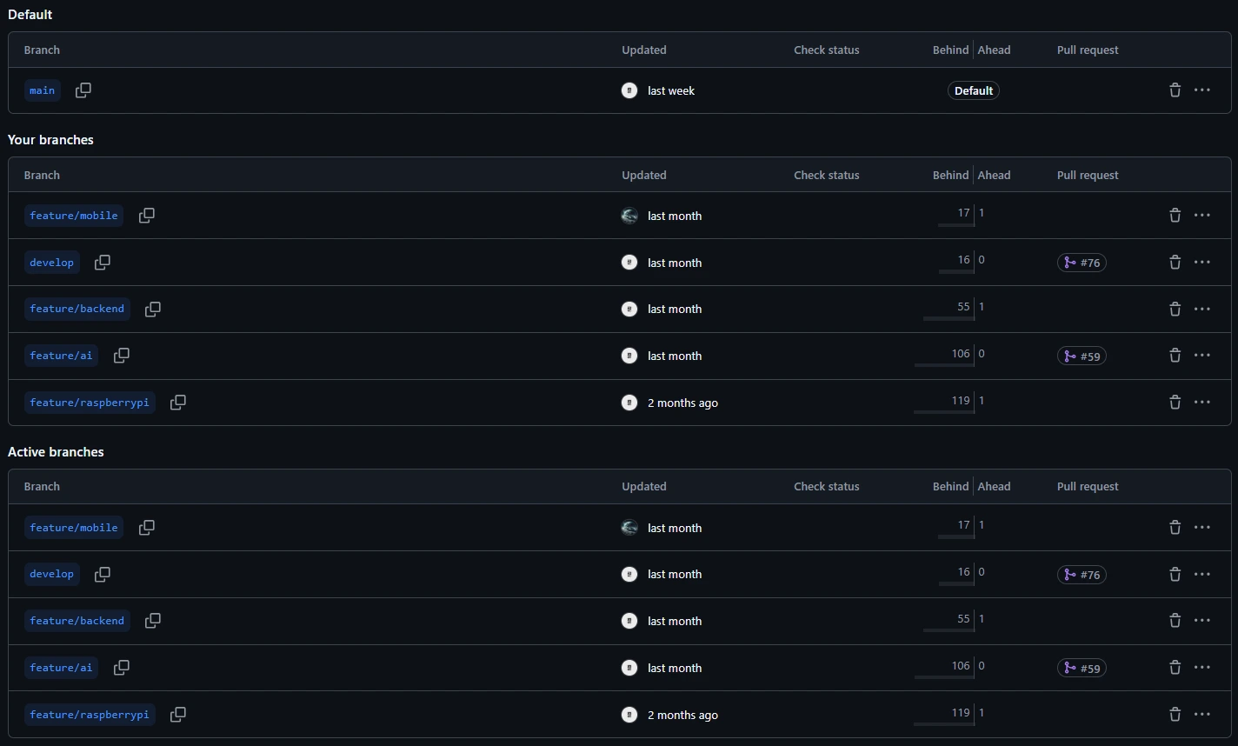Open pull request #59 for feature/ai

1082,356
